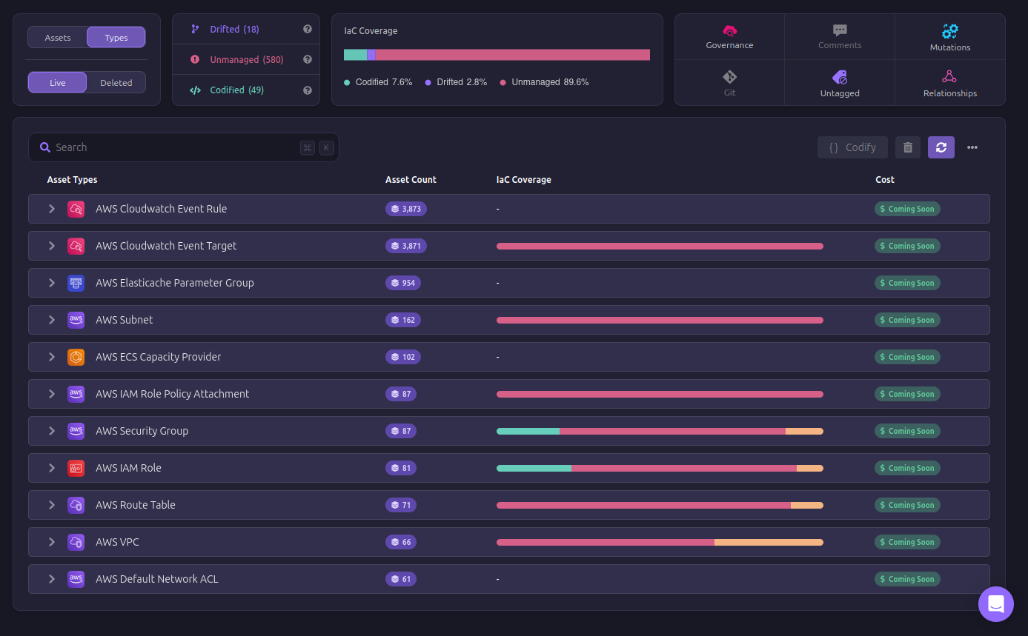Expand AWS IAM Role row
Image resolution: width=1028 pixels, height=636 pixels.
tap(52, 468)
